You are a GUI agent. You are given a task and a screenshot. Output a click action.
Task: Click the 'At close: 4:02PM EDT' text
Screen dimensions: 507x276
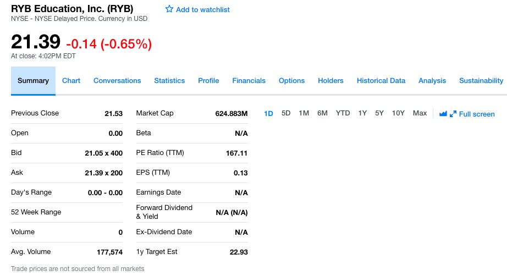coord(43,56)
